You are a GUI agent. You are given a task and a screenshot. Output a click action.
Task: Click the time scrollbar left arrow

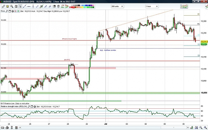point(20,128)
